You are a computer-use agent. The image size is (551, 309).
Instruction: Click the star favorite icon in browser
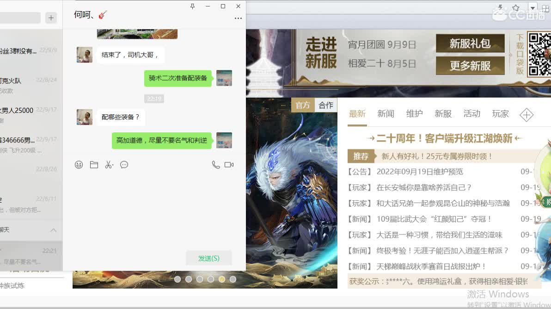click(515, 8)
